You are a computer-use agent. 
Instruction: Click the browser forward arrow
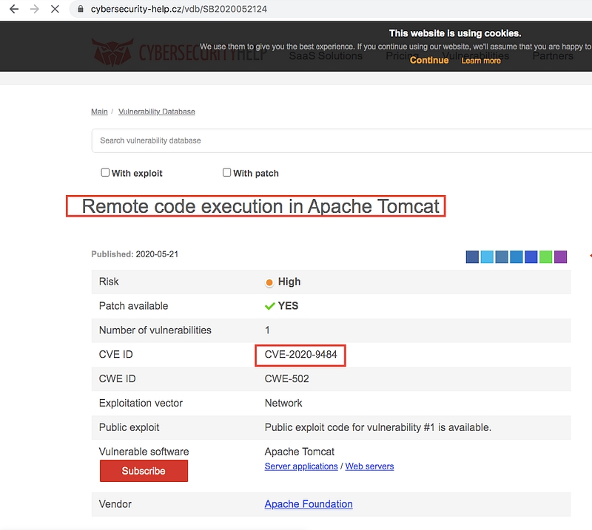(x=34, y=10)
